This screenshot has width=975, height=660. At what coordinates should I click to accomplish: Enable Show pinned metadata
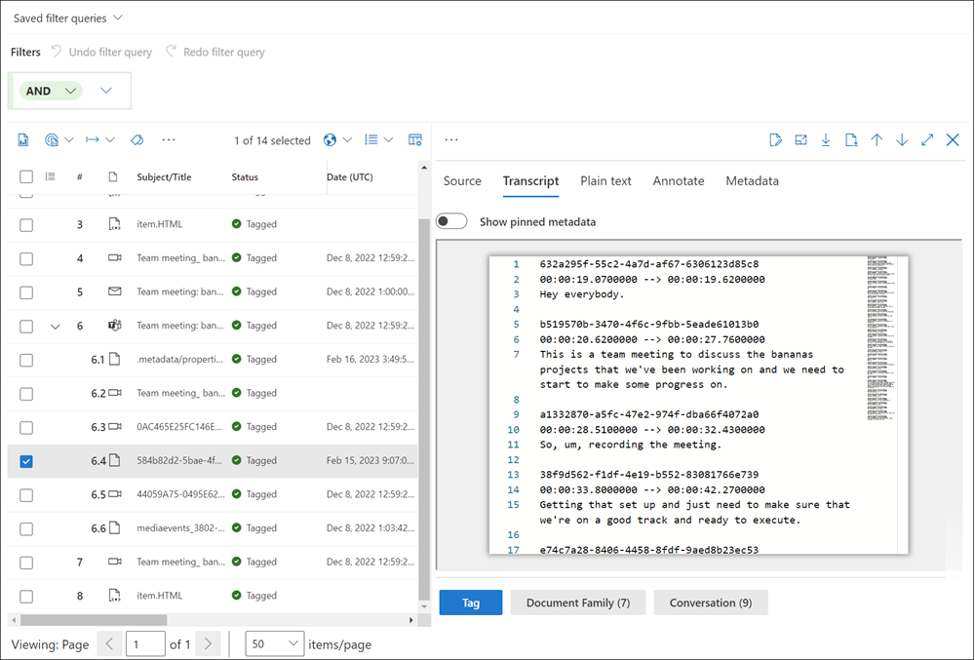[451, 220]
